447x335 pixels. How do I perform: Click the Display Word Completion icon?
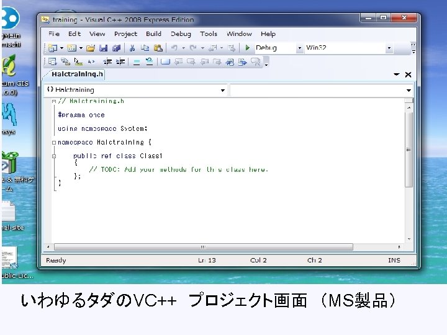pos(91,61)
